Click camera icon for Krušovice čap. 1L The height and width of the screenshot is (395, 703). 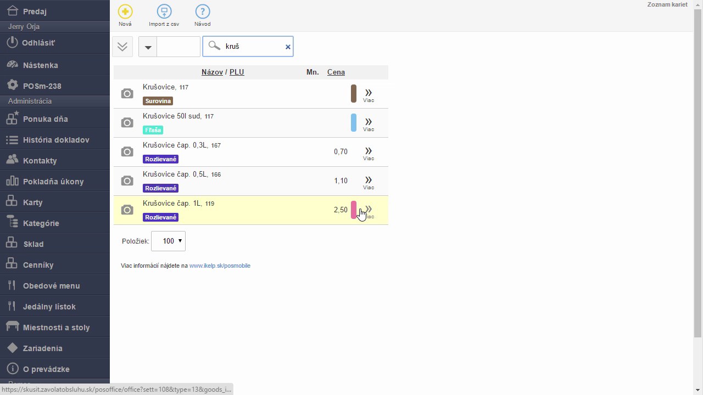[x=127, y=210]
